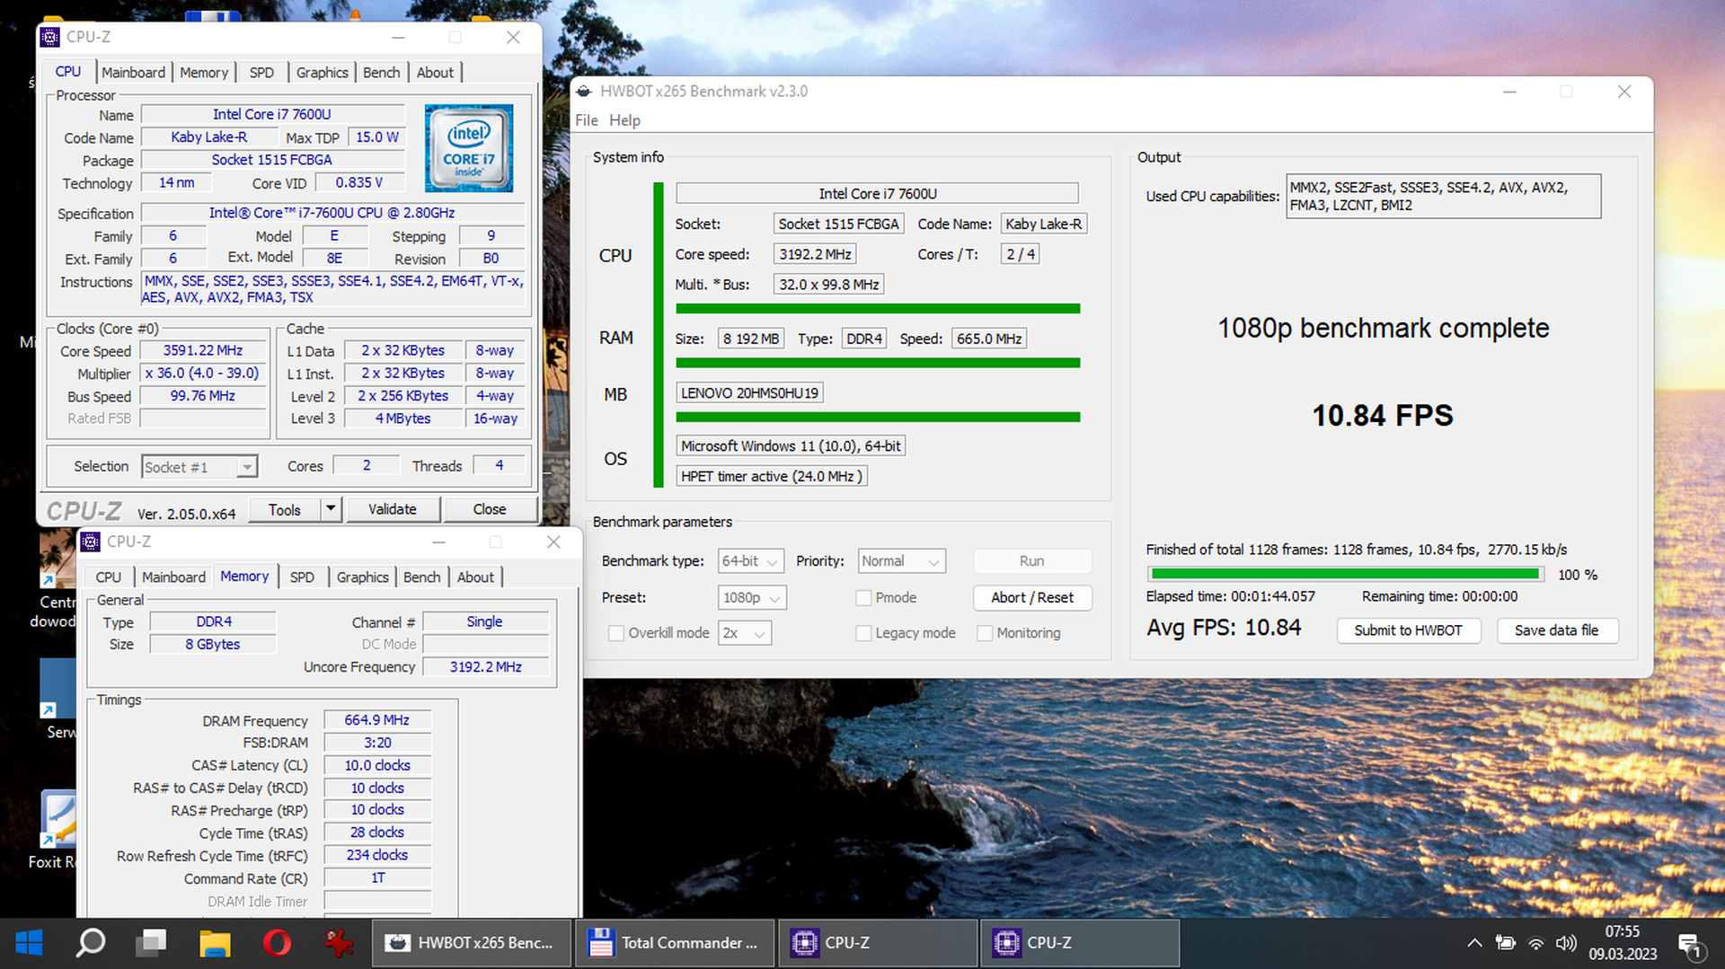The height and width of the screenshot is (969, 1725).
Task: Open the Help menu in HWBOT x265
Action: [x=624, y=120]
